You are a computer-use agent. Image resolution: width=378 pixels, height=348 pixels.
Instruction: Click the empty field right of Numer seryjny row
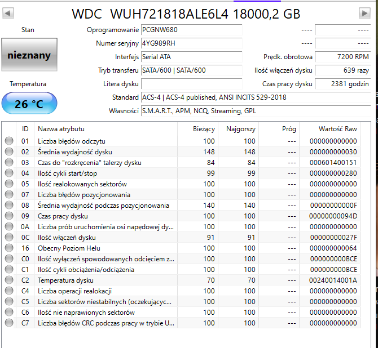click(x=342, y=43)
